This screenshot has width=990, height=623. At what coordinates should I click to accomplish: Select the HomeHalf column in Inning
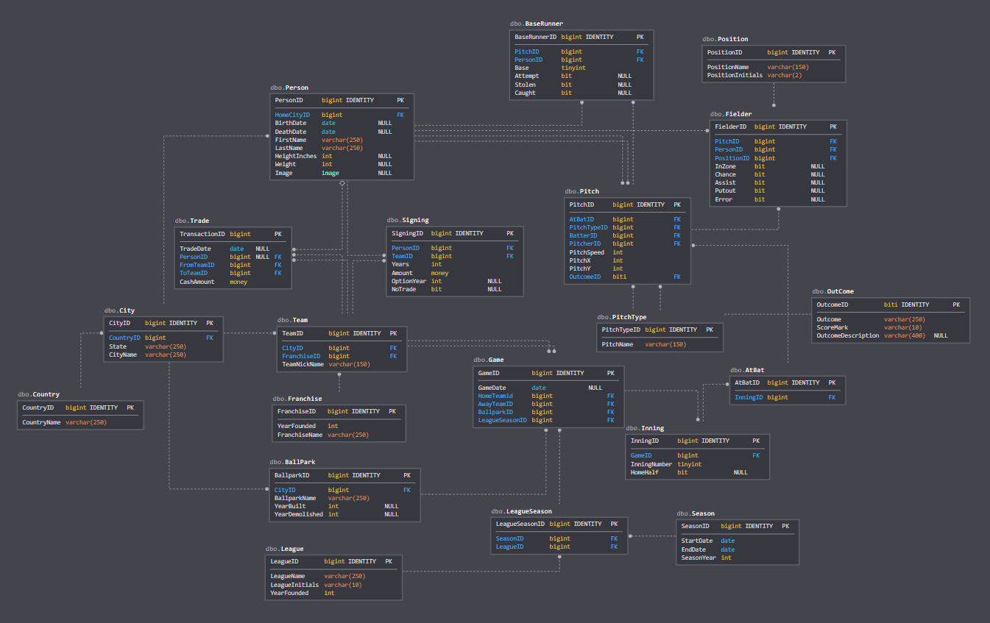pyautogui.click(x=698, y=472)
